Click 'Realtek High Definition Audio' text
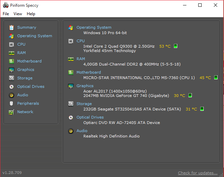Screen dimensions: 224x177 tap(111, 136)
